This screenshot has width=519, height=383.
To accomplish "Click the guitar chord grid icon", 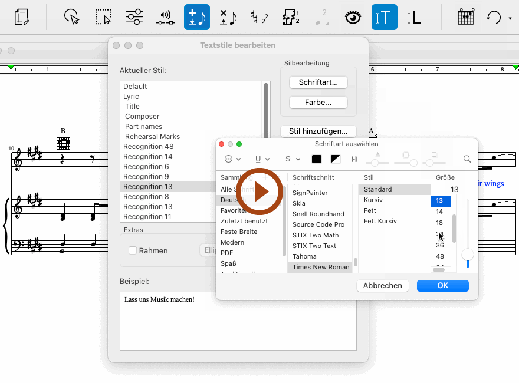I will (x=466, y=17).
